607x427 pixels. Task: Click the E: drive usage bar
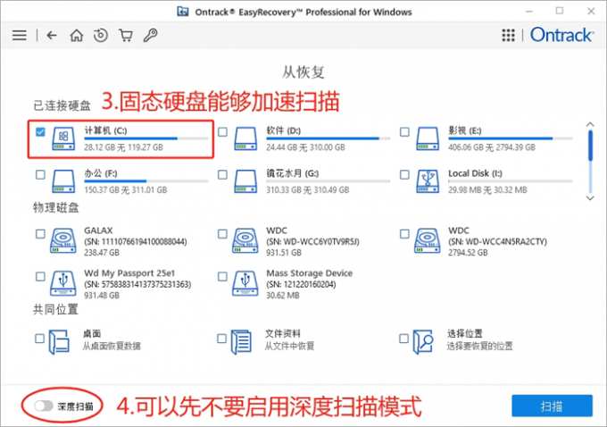(510, 138)
